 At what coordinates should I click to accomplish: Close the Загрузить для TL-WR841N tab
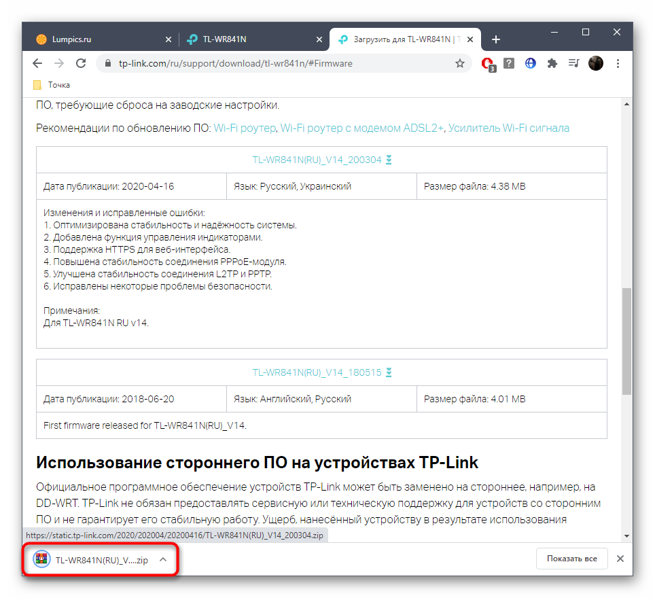[x=470, y=39]
